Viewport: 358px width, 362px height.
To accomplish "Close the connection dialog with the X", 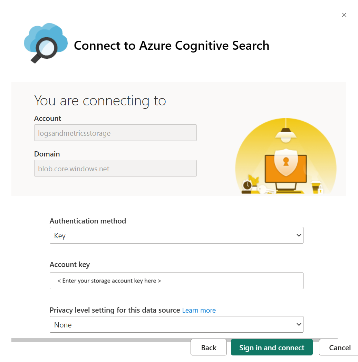I will pos(344,15).
